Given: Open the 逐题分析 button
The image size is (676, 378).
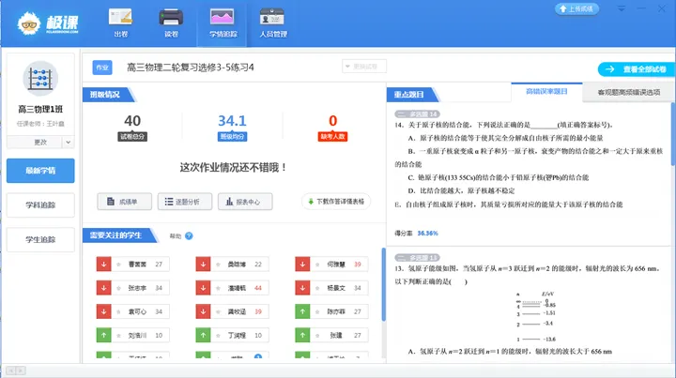Looking at the screenshot, I should 185,202.
